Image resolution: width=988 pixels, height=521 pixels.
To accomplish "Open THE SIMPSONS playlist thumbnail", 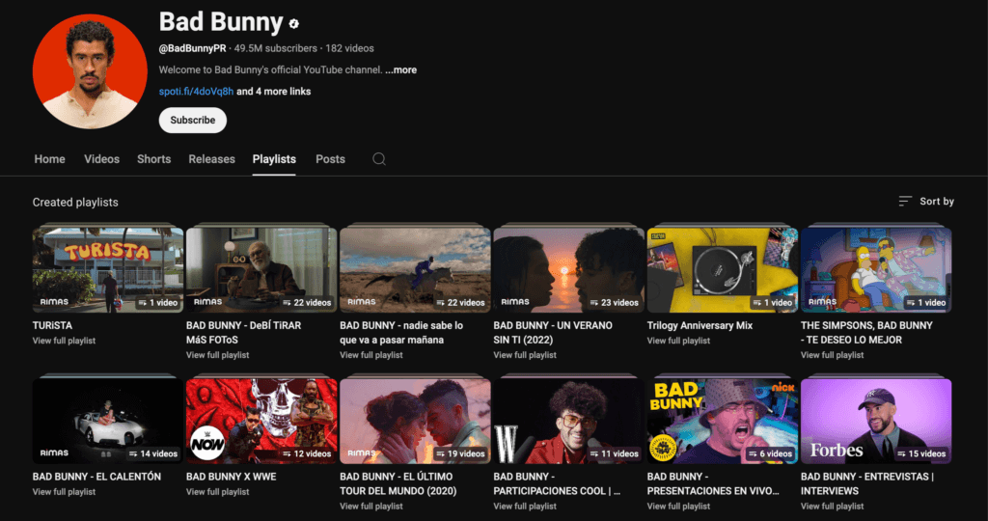I will point(876,270).
